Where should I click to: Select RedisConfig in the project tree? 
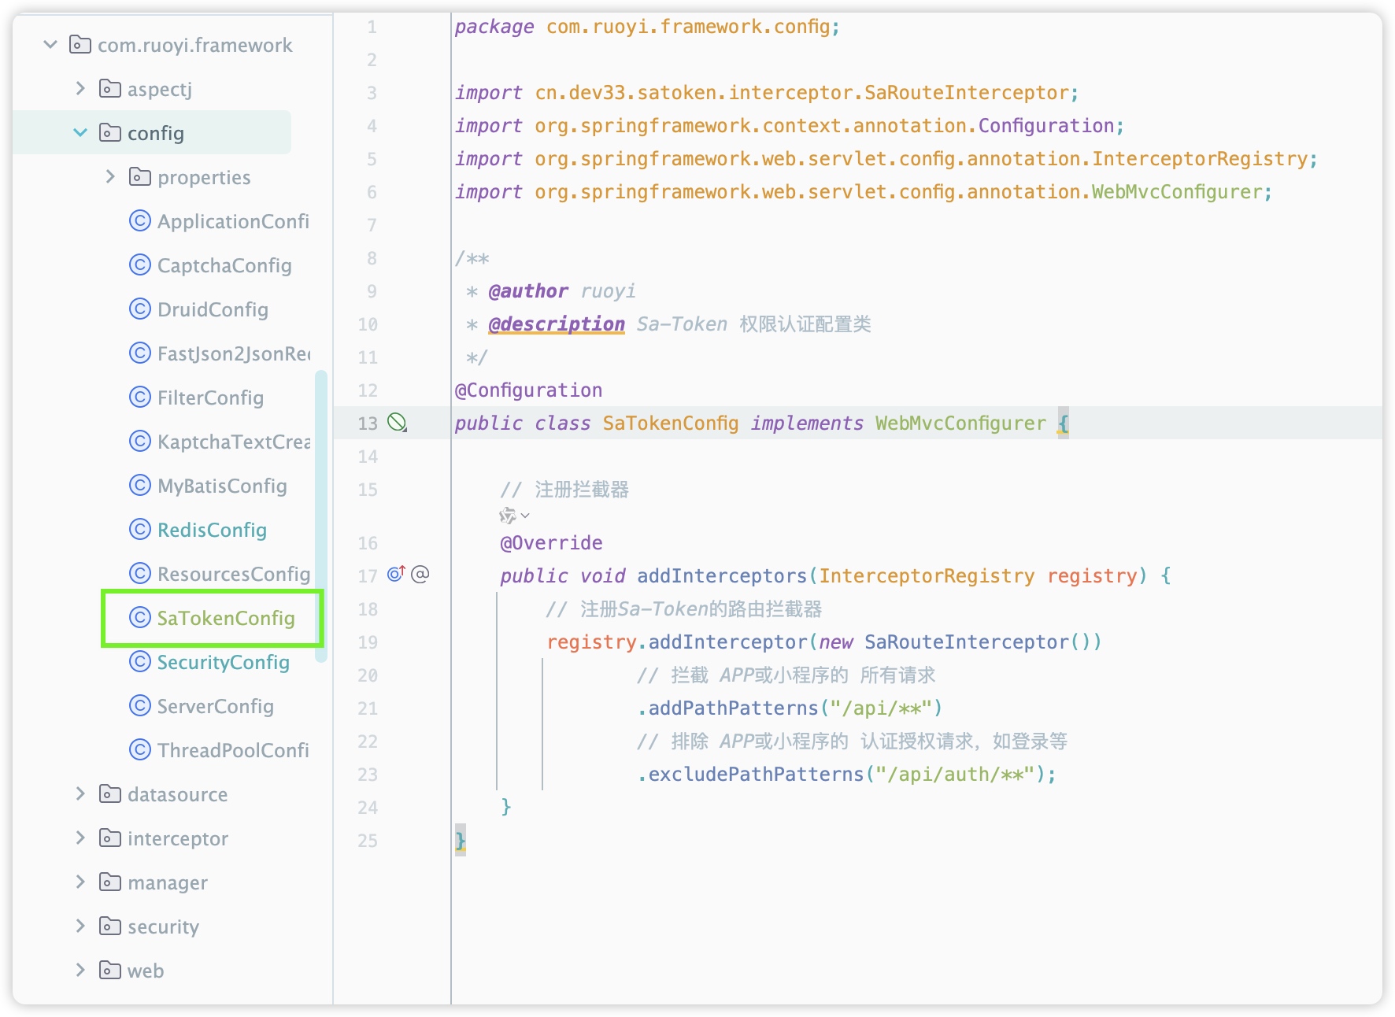pos(212,530)
